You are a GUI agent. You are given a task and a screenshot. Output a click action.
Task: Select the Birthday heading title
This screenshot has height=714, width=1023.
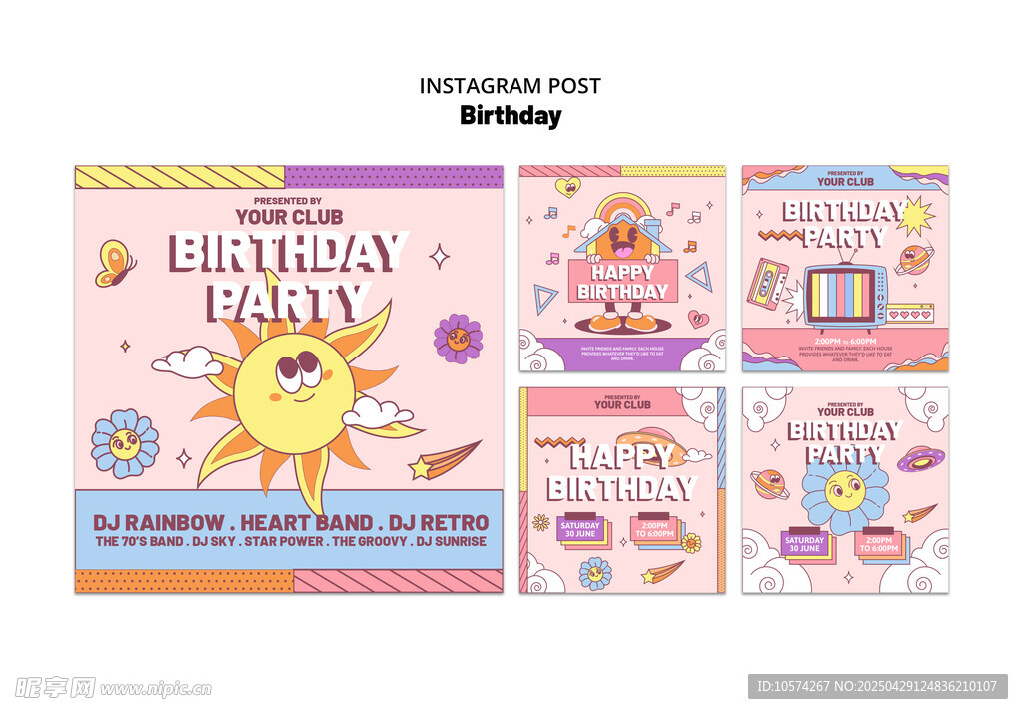[x=511, y=116]
